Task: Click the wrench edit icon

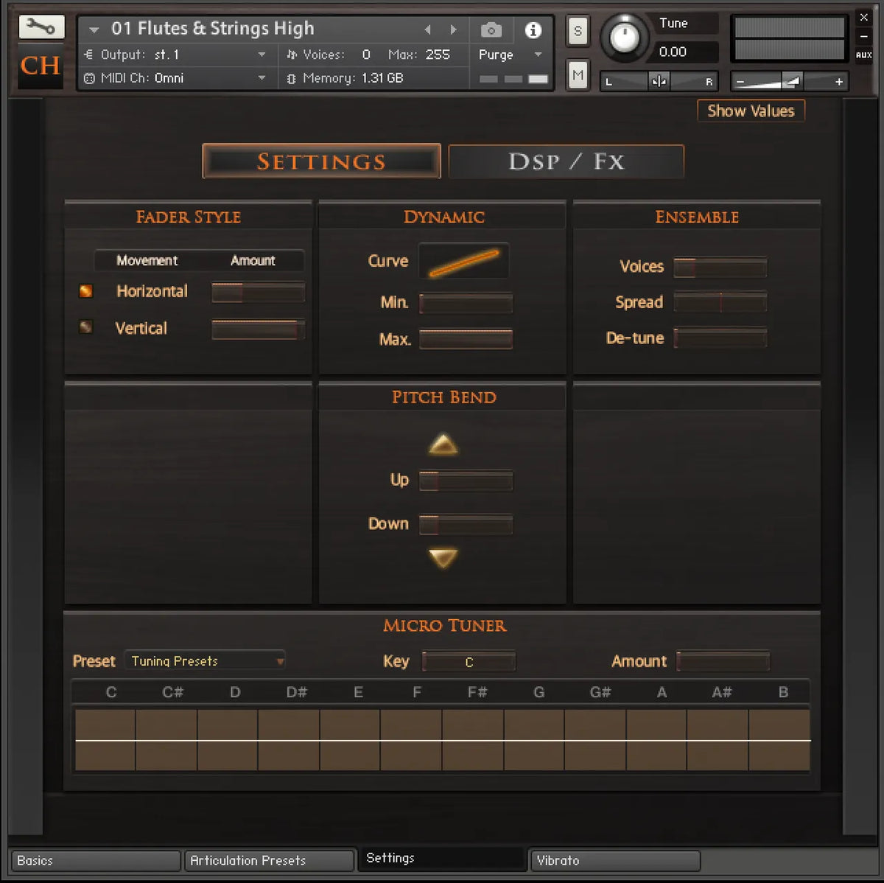Action: click(41, 28)
